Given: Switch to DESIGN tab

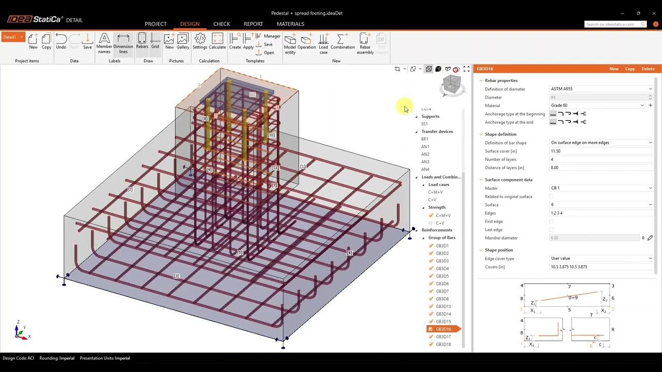Looking at the screenshot, I should coord(190,24).
